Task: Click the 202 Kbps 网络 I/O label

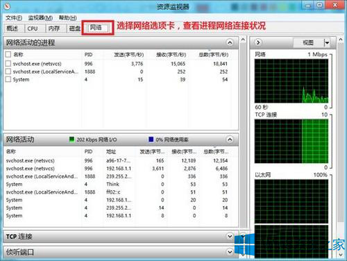Action: click(x=96, y=140)
